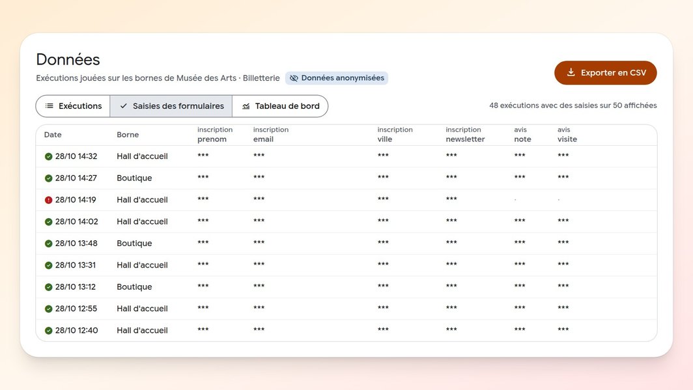Click the inscription ville column header
Viewport: 693px width, 390px height.
tap(395, 134)
